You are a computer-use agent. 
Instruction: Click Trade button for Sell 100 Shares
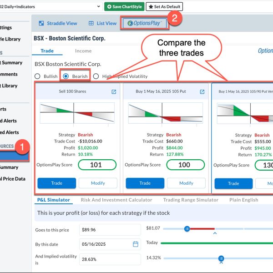57,183
